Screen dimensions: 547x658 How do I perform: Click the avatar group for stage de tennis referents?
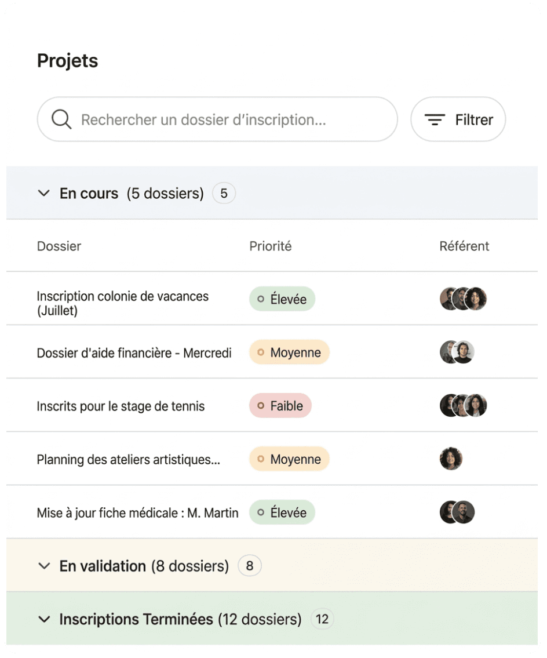pos(464,406)
